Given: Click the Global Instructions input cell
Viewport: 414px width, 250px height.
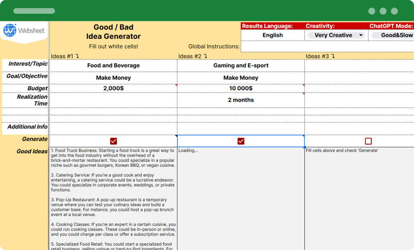Looking at the screenshot, I should pos(327,47).
